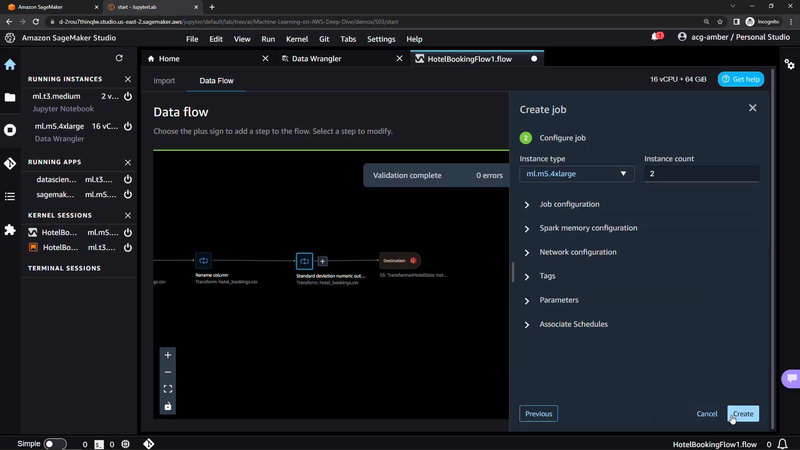
Task: Open the extension manager puzzle icon
Action: [10, 230]
